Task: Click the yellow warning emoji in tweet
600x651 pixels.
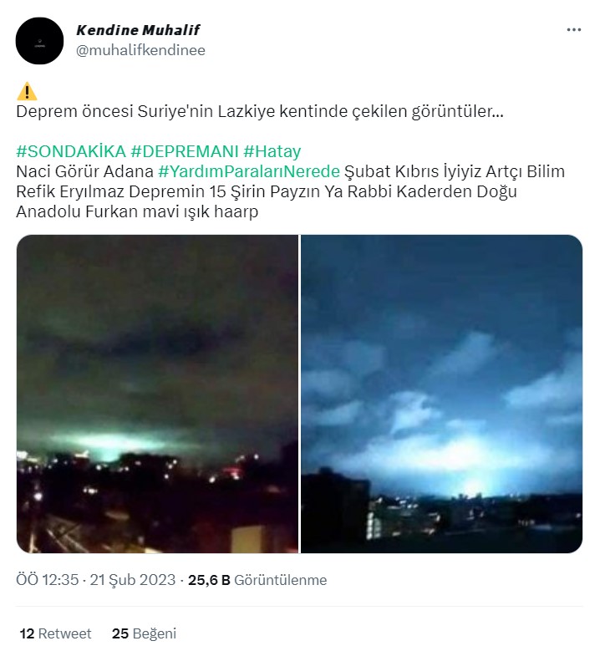Action: (x=27, y=91)
